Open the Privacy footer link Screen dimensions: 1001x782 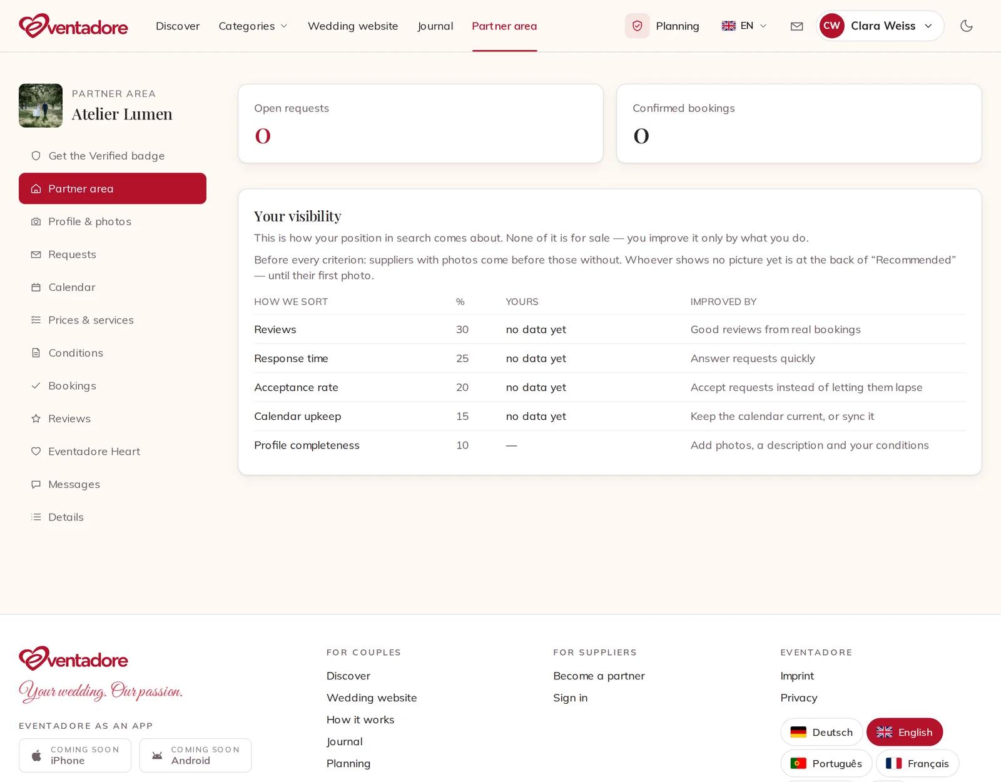click(x=799, y=698)
